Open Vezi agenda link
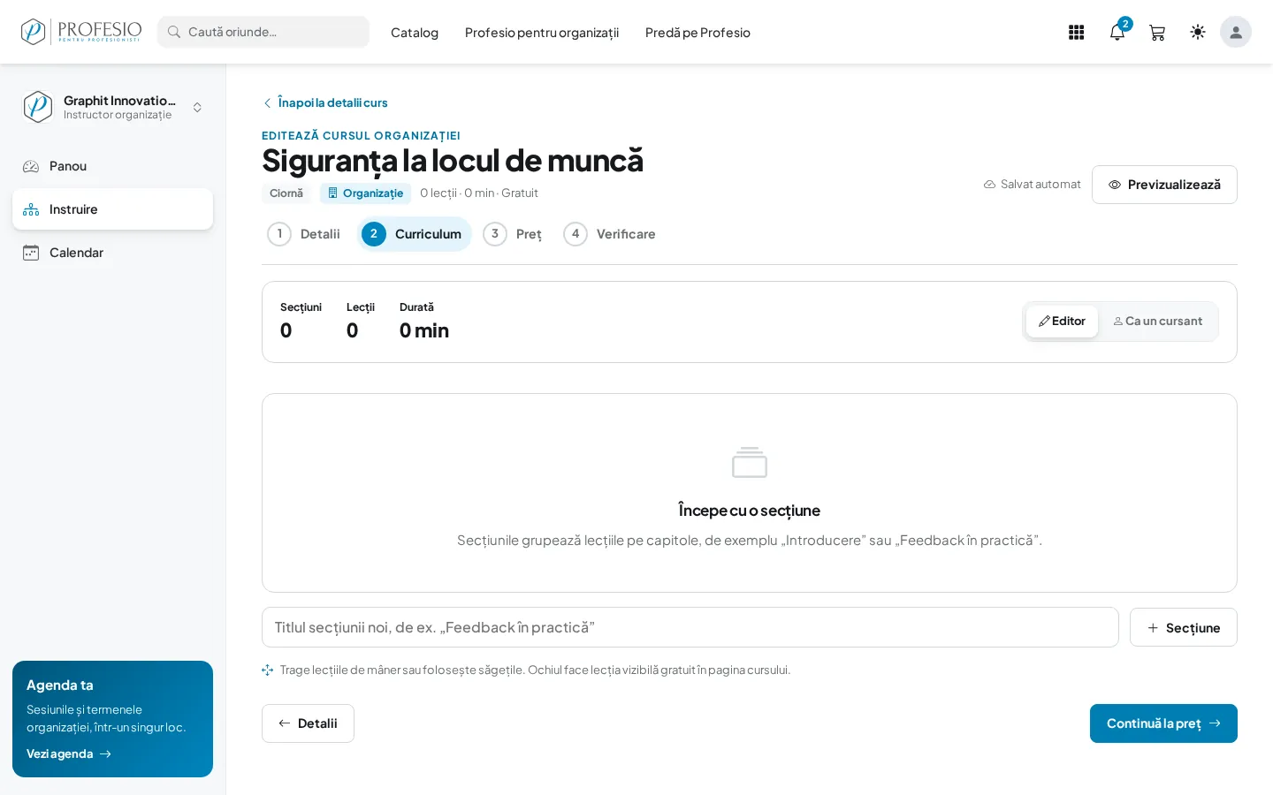1273x795 pixels. [69, 753]
